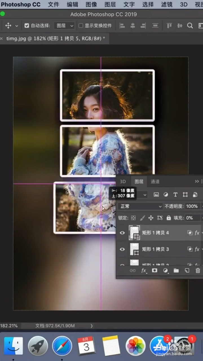Filter layers by type layer icon
This screenshot has width=203, height=361.
click(175, 195)
